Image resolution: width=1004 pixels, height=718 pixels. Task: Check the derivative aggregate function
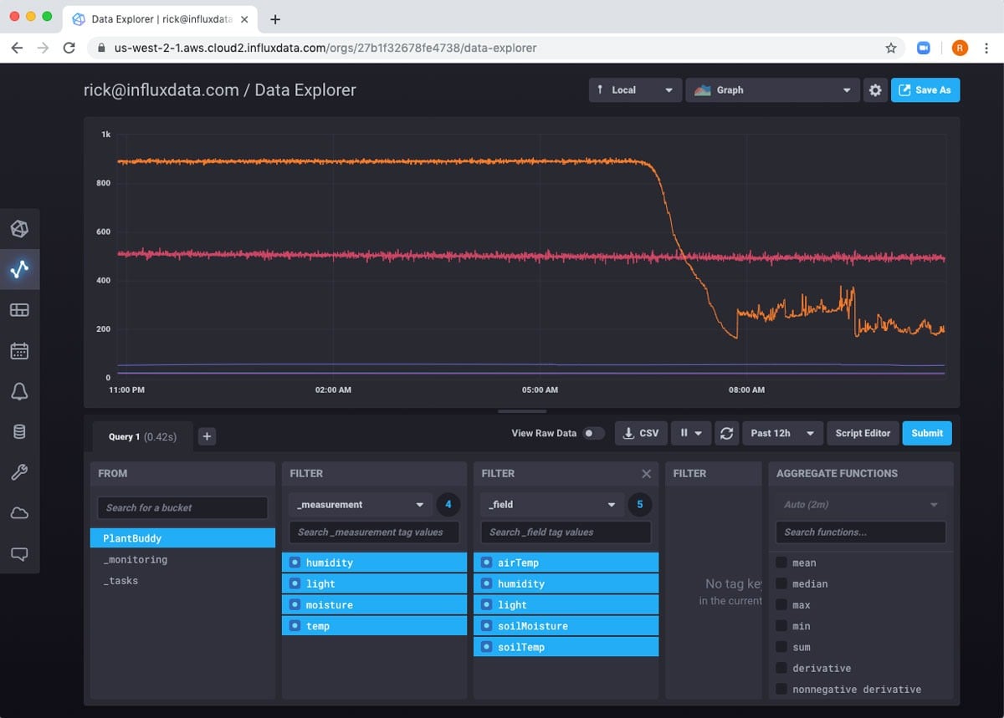[781, 668]
